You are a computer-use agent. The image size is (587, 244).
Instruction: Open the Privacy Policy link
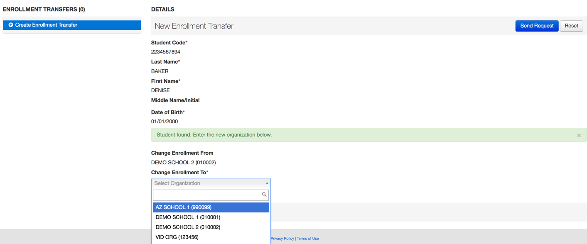[x=282, y=239]
